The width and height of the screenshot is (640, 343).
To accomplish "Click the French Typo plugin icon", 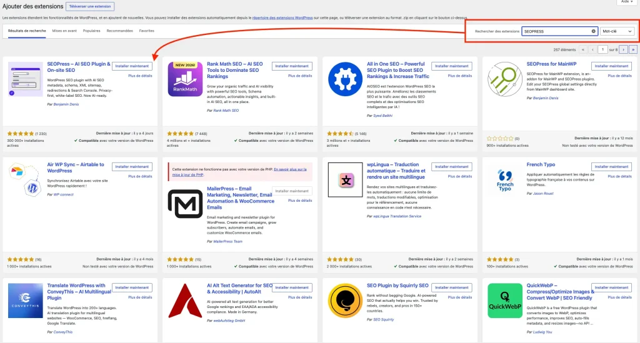I will pos(505,180).
